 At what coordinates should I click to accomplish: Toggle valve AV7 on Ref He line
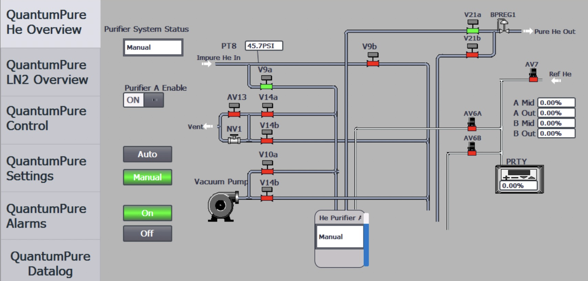(x=533, y=75)
